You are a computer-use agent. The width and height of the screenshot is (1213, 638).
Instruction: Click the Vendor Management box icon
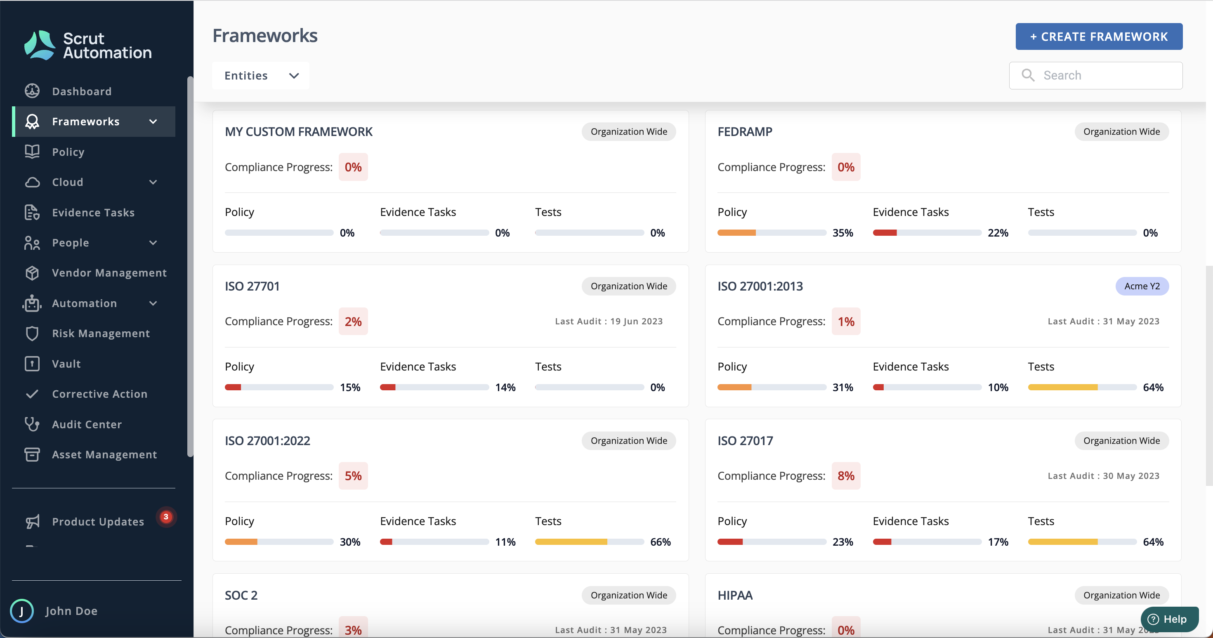point(32,273)
